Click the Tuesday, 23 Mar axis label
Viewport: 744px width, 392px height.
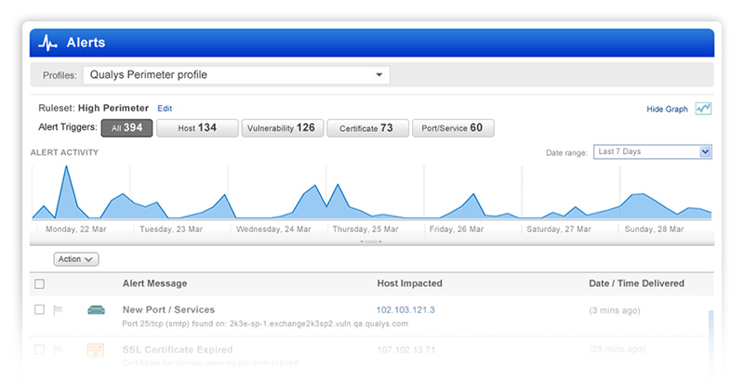171,229
